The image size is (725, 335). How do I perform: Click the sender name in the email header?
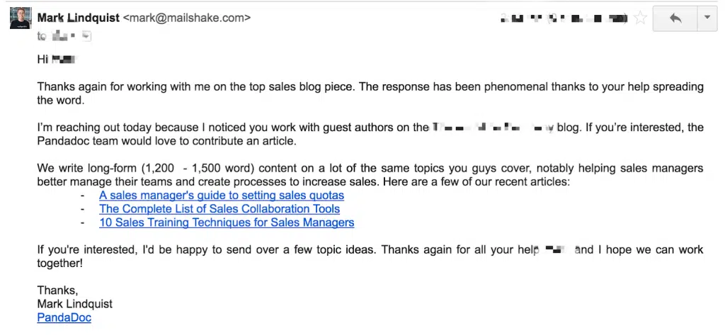78,18
